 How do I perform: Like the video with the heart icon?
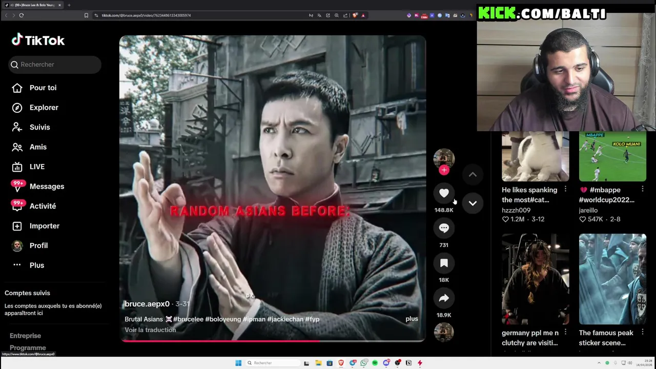pyautogui.click(x=444, y=193)
